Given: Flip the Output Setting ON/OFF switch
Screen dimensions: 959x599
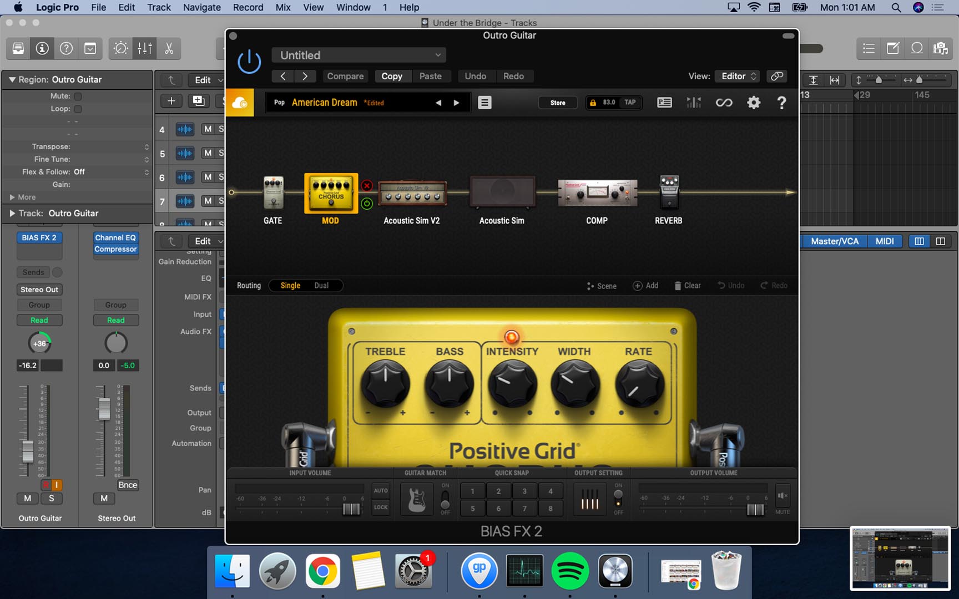Looking at the screenshot, I should pyautogui.click(x=618, y=499).
